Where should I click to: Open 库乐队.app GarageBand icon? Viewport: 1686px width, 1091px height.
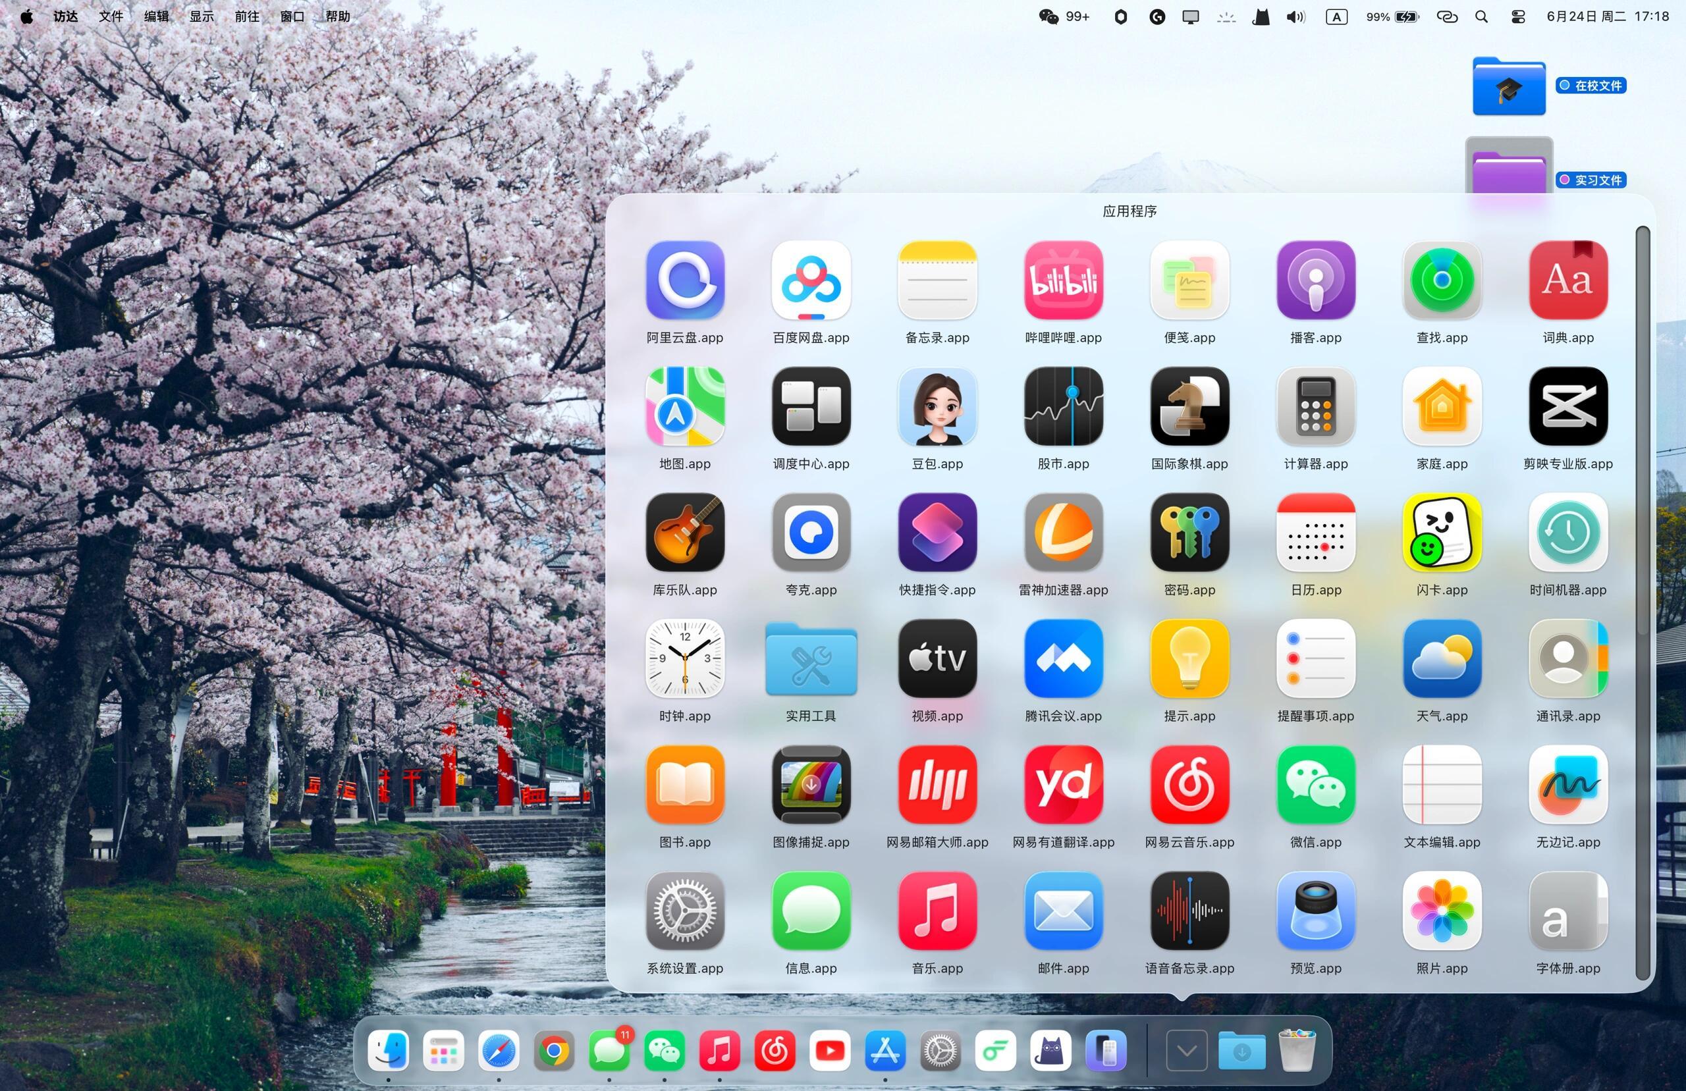684,533
